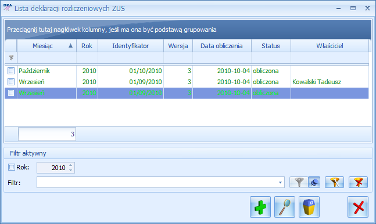Image resolution: width=376 pixels, height=224 pixels.
Task: Sort by the Miesiąc column header
Action: 46,46
